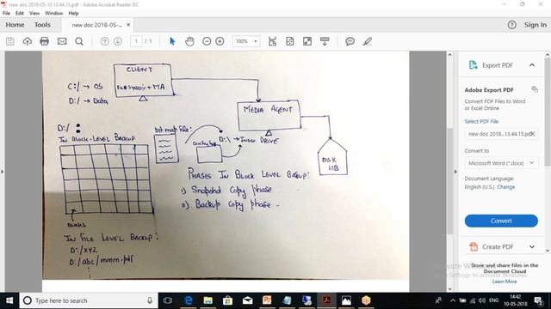Click the Type here to search box
Screen dimensions: 551x309
click(x=89, y=300)
